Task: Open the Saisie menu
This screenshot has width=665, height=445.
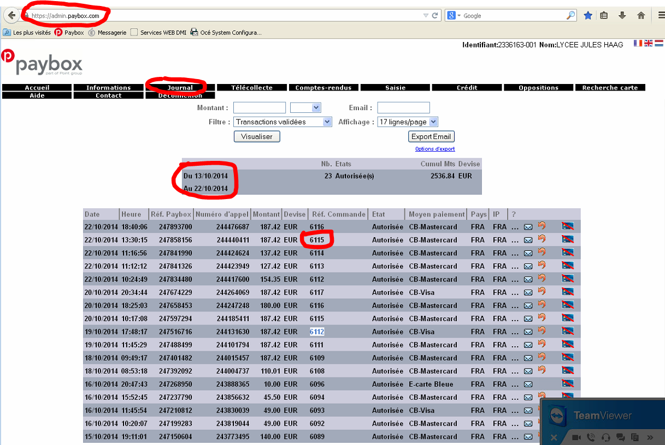Action: [396, 88]
